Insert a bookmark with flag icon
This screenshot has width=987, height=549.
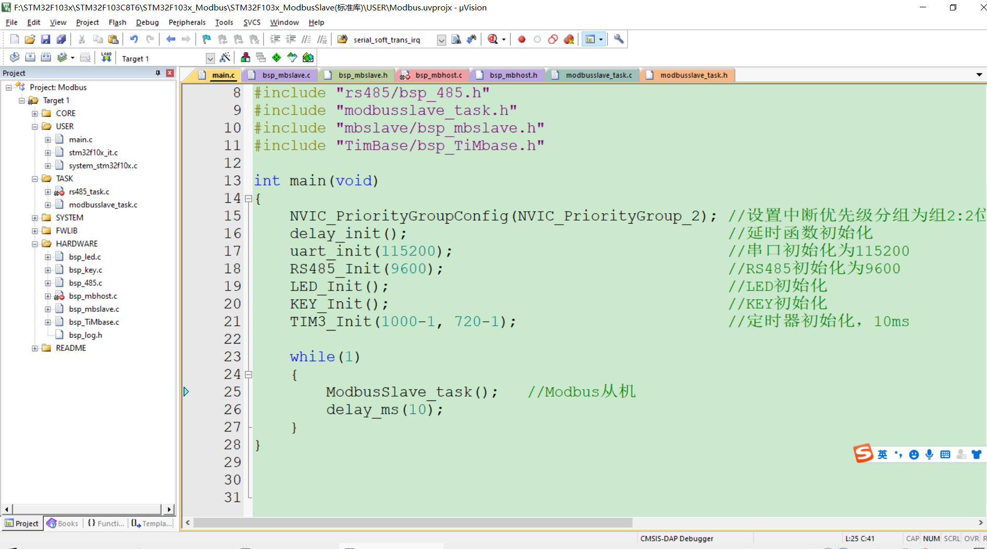click(207, 39)
